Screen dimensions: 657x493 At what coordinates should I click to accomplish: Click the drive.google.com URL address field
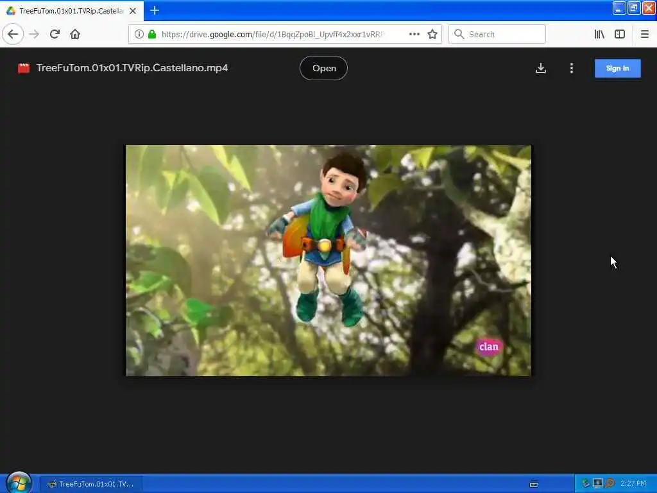coord(272,34)
